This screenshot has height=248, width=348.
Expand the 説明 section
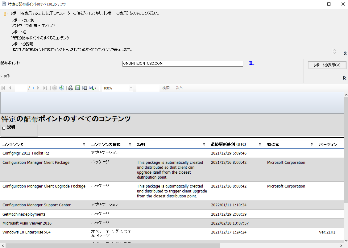coord(4,128)
